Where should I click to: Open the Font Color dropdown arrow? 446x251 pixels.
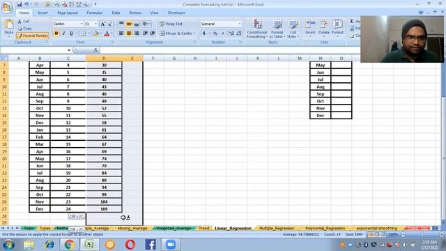coord(111,33)
